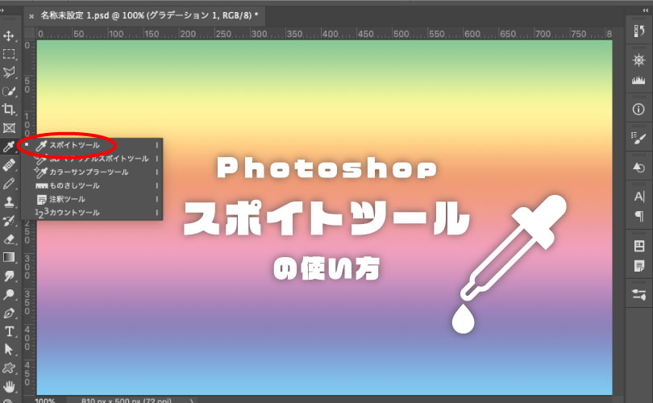Select the Move tool

pyautogui.click(x=9, y=35)
